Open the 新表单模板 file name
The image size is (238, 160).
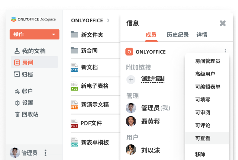point(95,143)
